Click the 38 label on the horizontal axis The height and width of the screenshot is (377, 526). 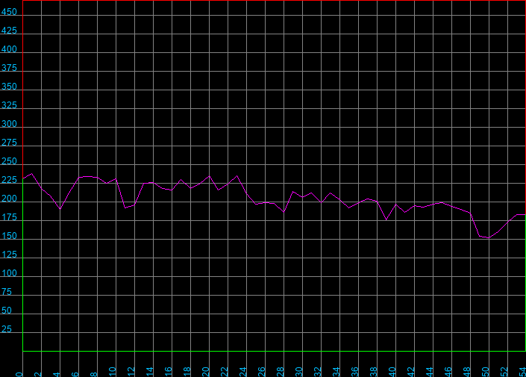tap(374, 372)
